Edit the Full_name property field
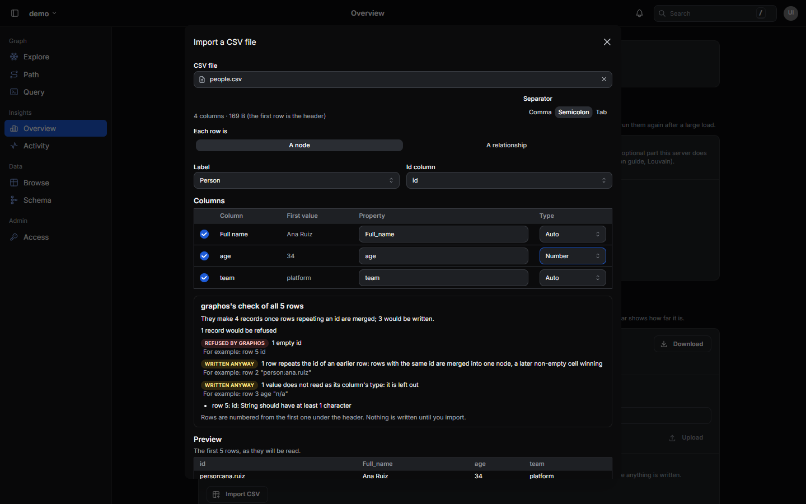This screenshot has height=504, width=806. tap(443, 234)
